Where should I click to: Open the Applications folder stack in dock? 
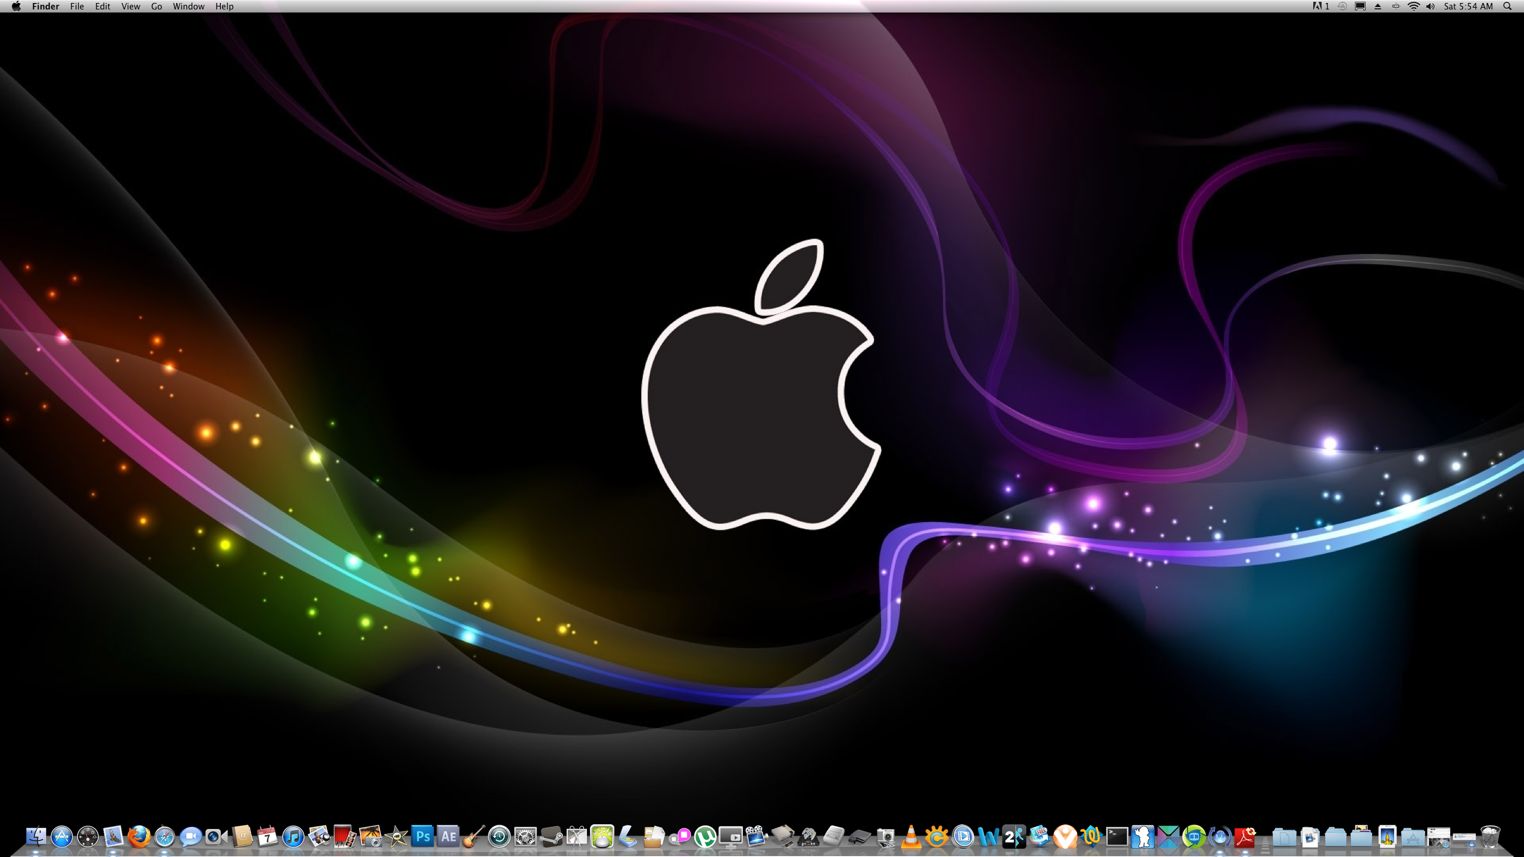tap(1413, 837)
